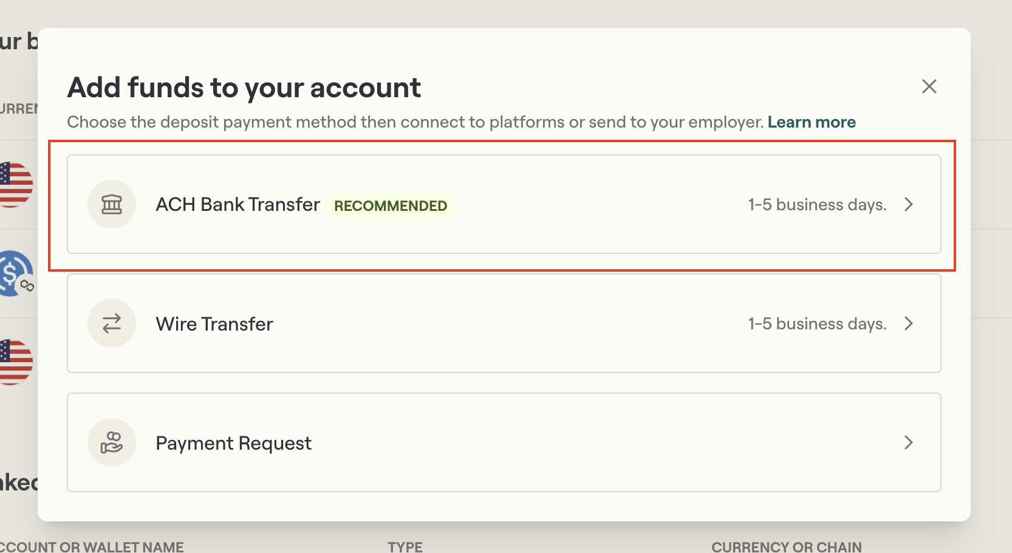This screenshot has height=553, width=1012.
Task: Click the close X on the dialog
Action: tap(929, 86)
